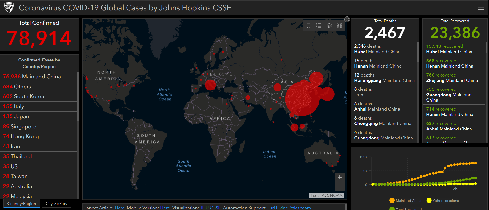Screen dimensions: 489x210
Task: Open the map Bookmarks tool
Action: pos(308,26)
